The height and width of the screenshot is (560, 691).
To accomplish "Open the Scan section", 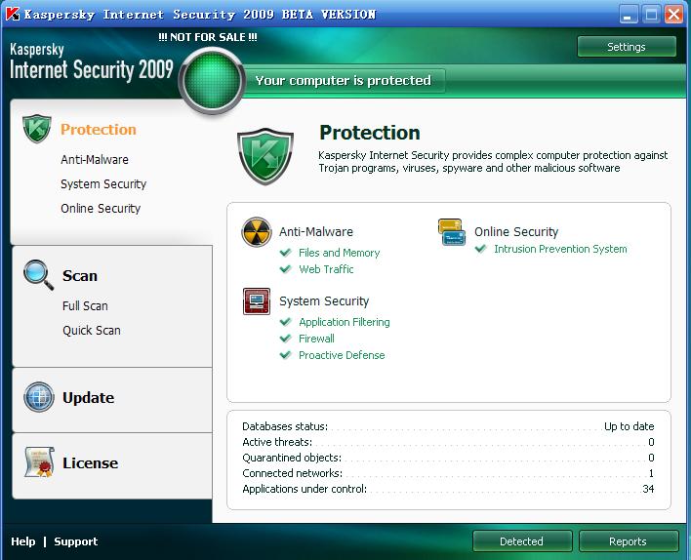I will [80, 276].
